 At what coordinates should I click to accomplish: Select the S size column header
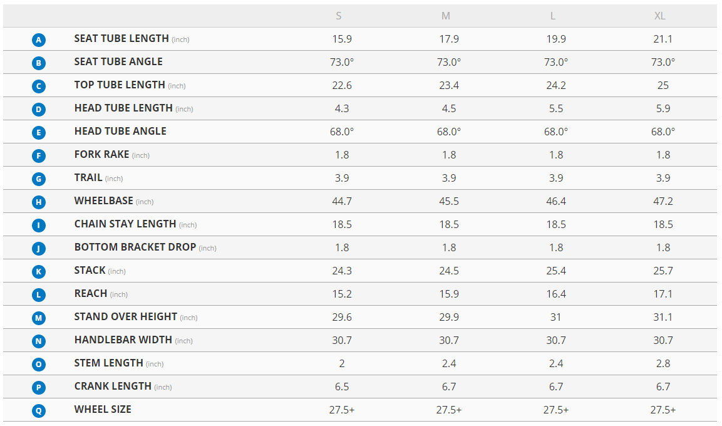tap(339, 16)
